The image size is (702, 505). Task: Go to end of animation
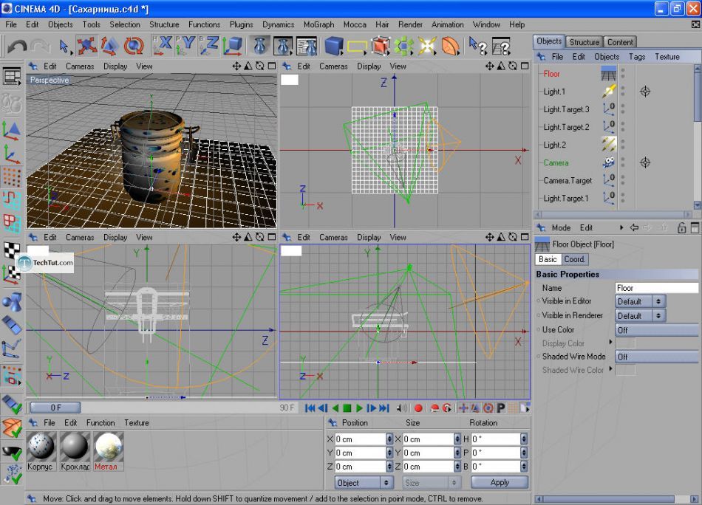click(384, 408)
